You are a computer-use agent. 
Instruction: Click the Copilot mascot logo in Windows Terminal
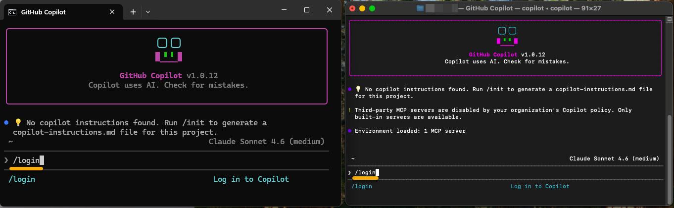click(x=169, y=50)
